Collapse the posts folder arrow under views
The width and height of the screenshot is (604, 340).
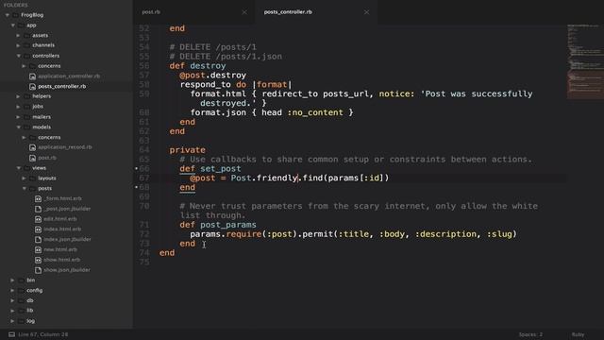(25, 189)
